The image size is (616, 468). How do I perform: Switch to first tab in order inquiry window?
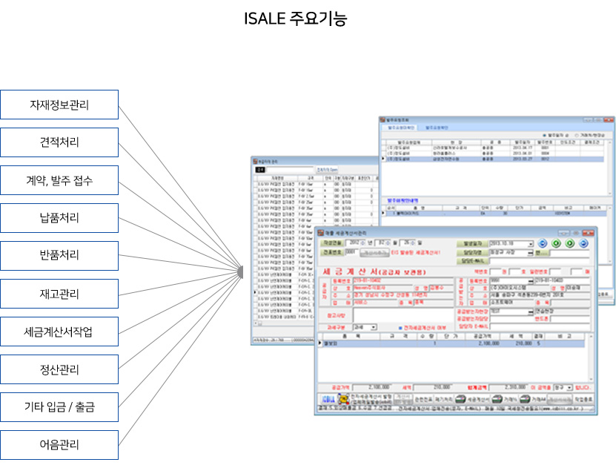(401, 128)
